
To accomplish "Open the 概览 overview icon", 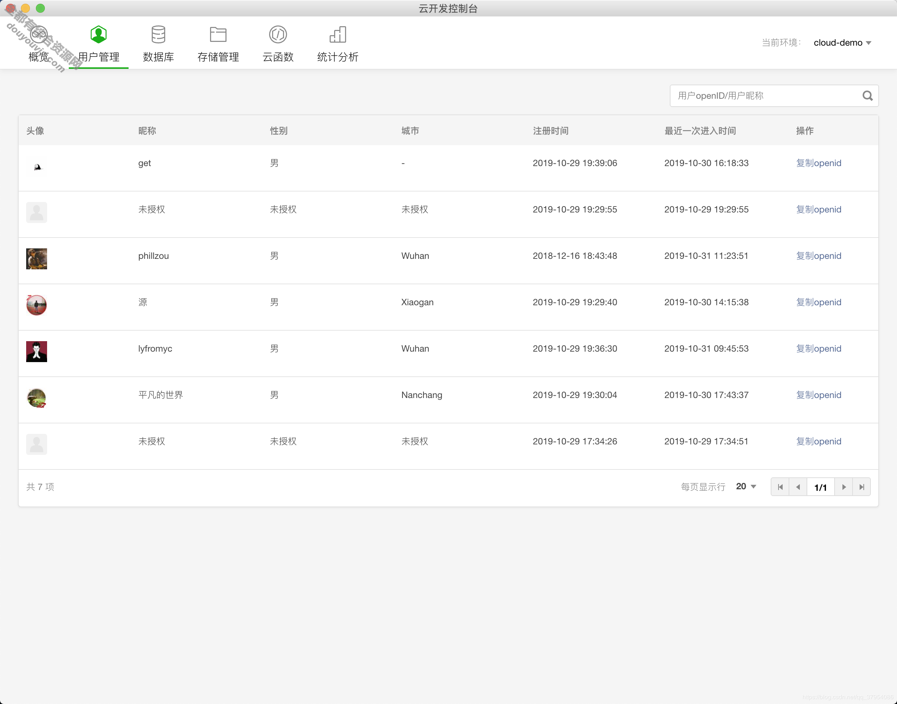I will click(x=39, y=35).
